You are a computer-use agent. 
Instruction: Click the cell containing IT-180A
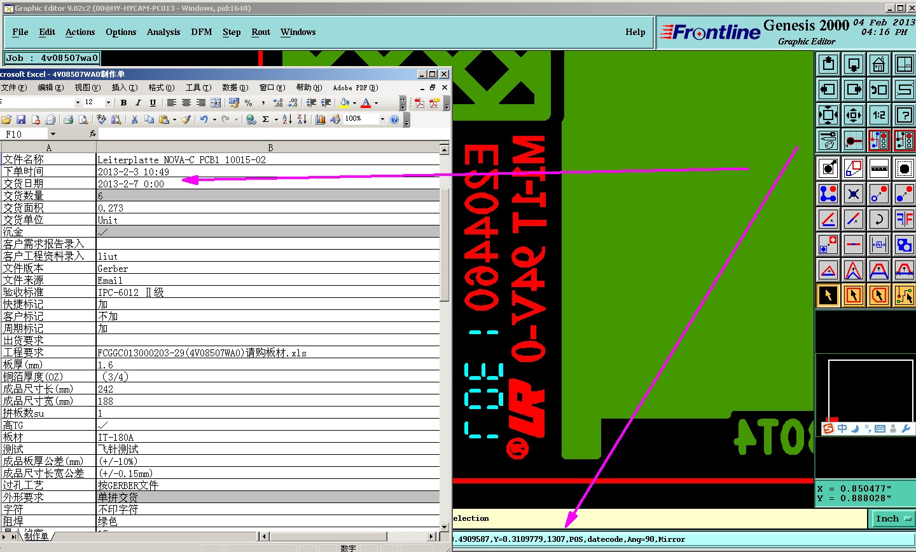point(267,438)
